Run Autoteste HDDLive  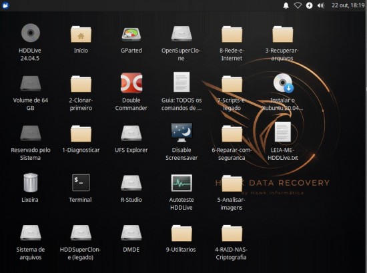coord(181,183)
